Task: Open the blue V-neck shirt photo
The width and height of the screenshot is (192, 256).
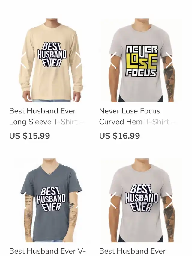Action: point(51,200)
